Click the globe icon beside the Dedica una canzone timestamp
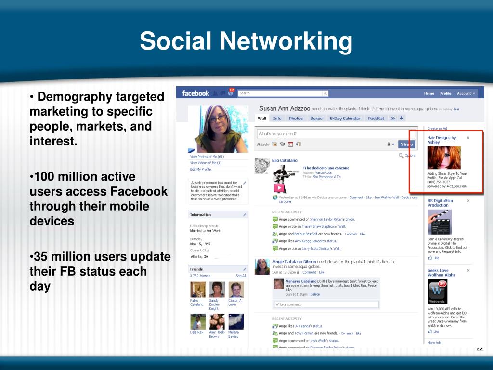493x370 pixels. 275,197
